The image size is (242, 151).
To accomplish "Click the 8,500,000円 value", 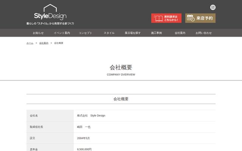I will (84, 149).
